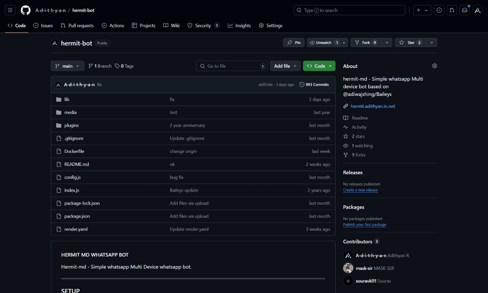This screenshot has width=488, height=293.
Task: Open hermit.adithyan.in.net website link
Action: tap(373, 106)
